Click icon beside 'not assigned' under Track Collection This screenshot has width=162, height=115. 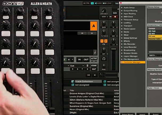pos(73,85)
